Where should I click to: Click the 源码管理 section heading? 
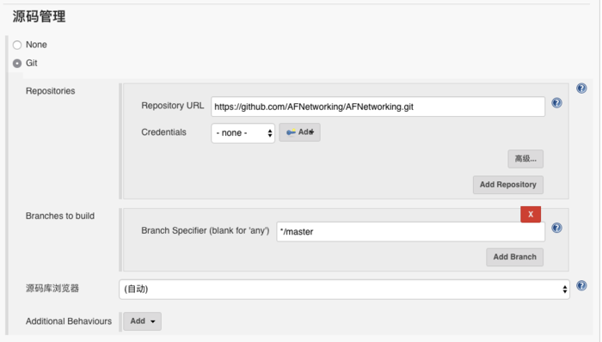(x=40, y=16)
